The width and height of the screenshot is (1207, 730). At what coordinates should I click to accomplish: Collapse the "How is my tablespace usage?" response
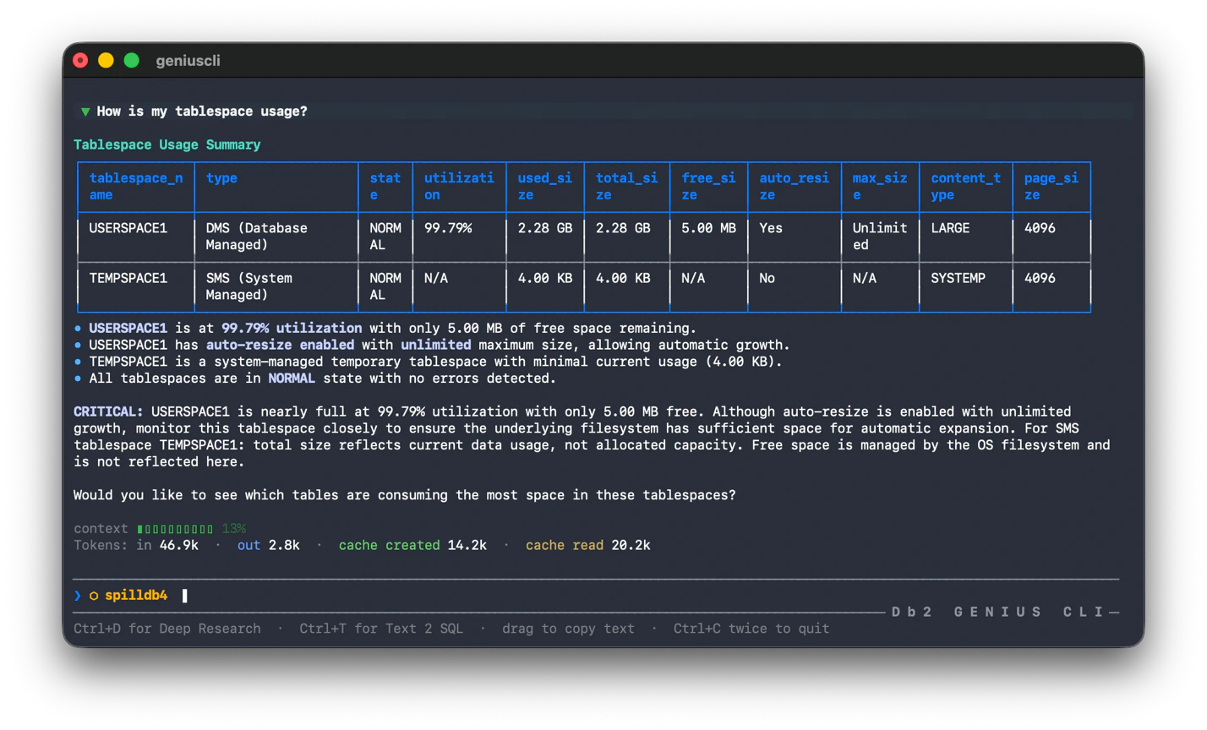[x=85, y=112]
